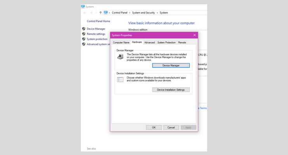Screen dimensions: 288x155
Task: Click the 'System Properties' dialog title
Action: [122, 35]
